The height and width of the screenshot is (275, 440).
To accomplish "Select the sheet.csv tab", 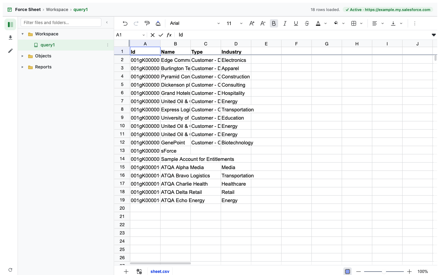I will (x=160, y=272).
